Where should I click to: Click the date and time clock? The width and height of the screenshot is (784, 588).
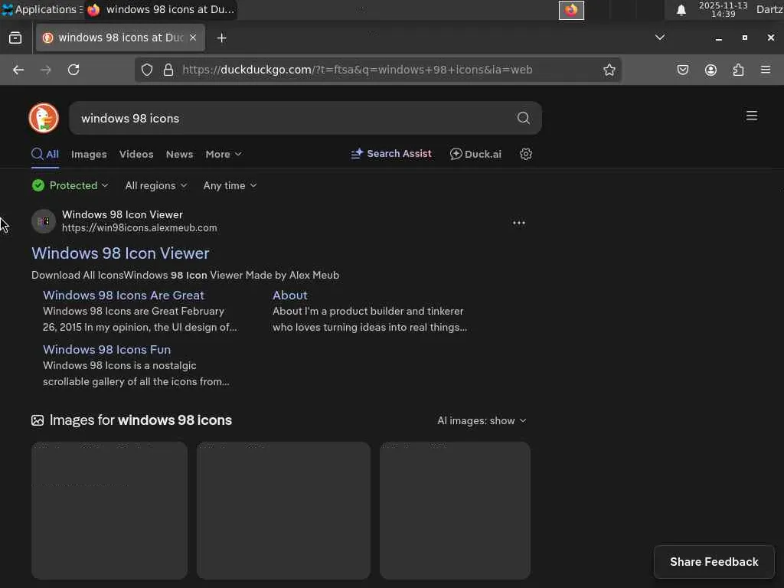(723, 9)
